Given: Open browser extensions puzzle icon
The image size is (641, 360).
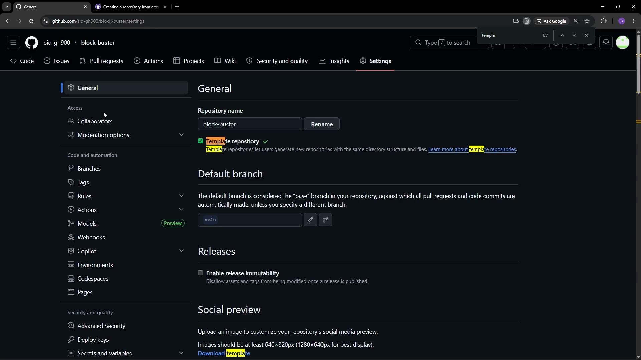Looking at the screenshot, I should coord(604,21).
